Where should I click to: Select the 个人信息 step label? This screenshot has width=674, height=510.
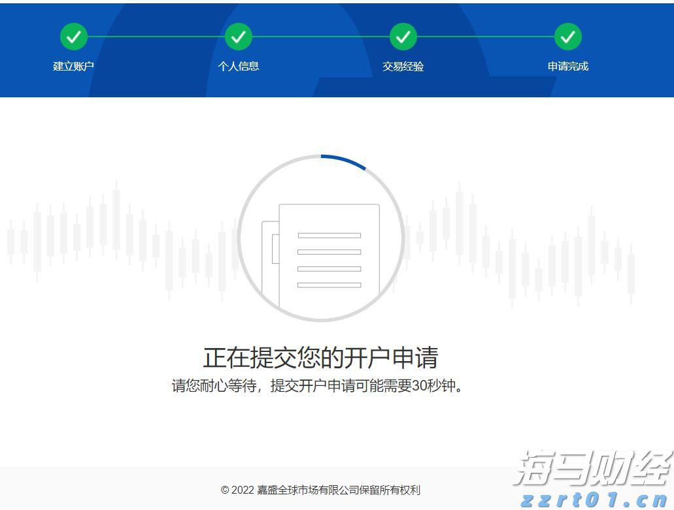(x=238, y=66)
